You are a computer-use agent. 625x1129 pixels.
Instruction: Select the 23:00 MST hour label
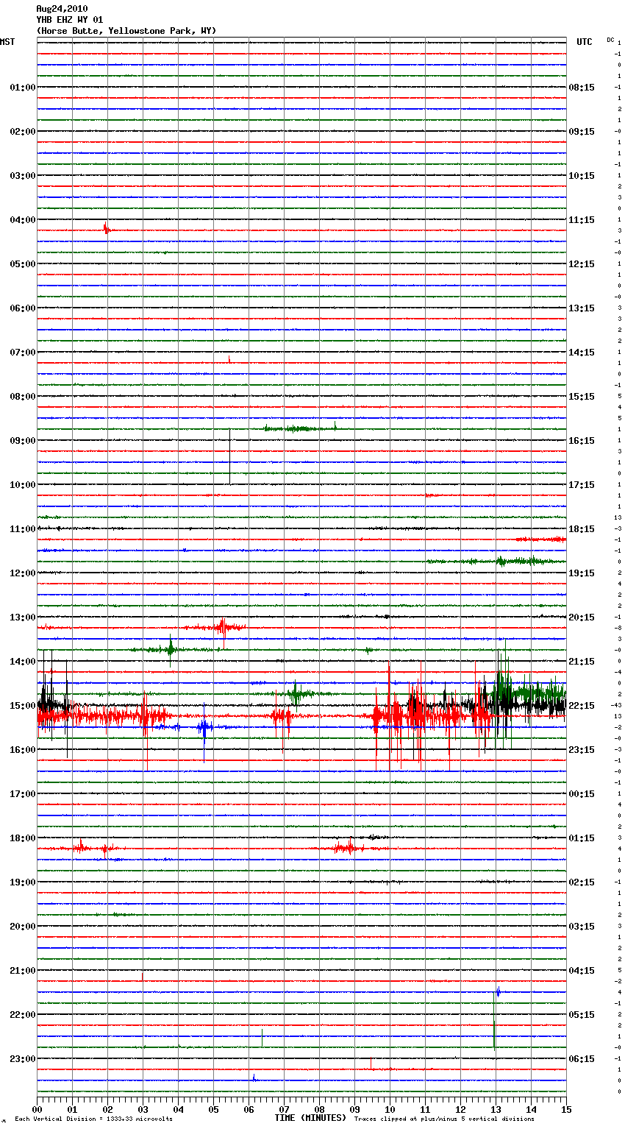23,1059
